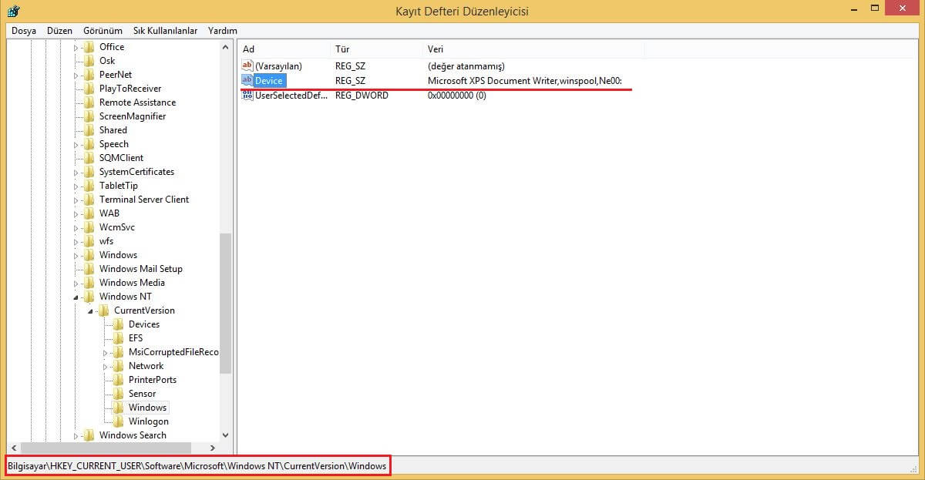Click the Winlogon folder icon
Viewport: 925px width, 480px height.
pos(119,421)
